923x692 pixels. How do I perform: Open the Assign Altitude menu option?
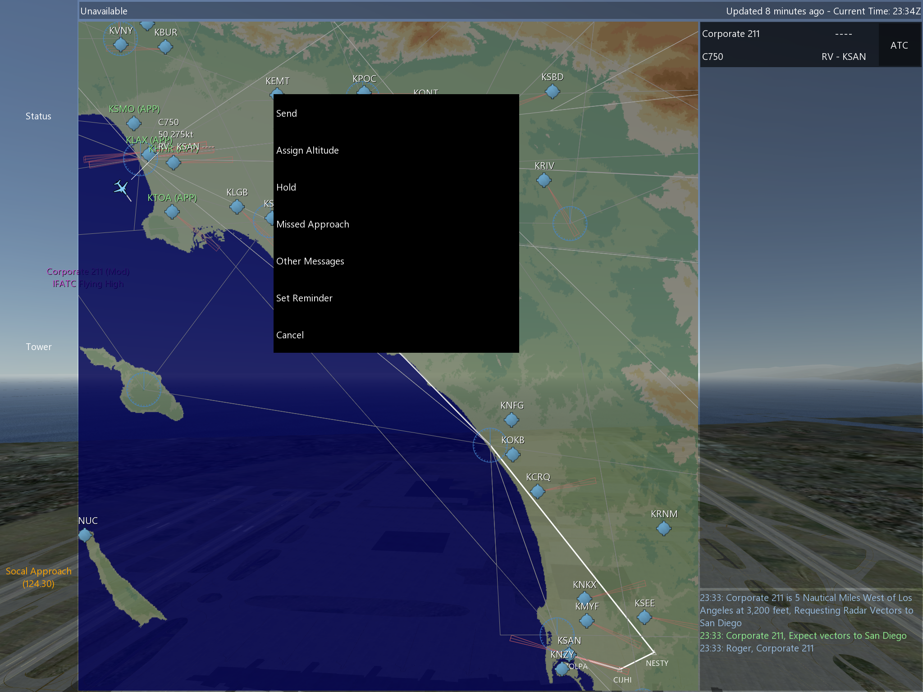click(x=307, y=150)
